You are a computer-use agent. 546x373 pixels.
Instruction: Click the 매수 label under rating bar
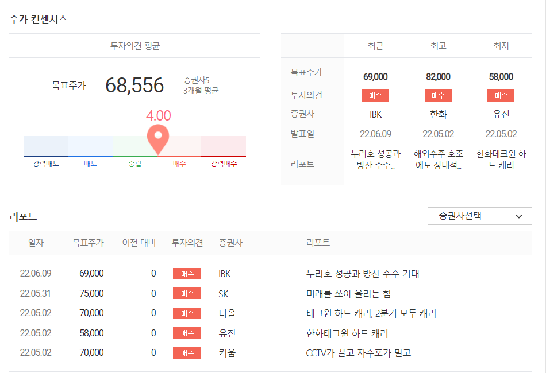pyautogui.click(x=179, y=164)
